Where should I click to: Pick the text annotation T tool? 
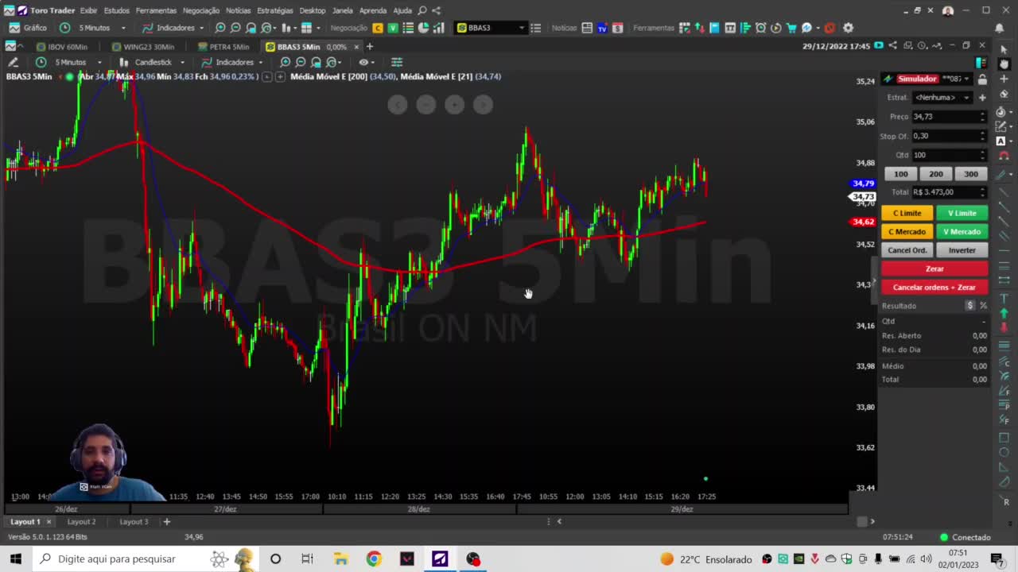click(x=1004, y=299)
